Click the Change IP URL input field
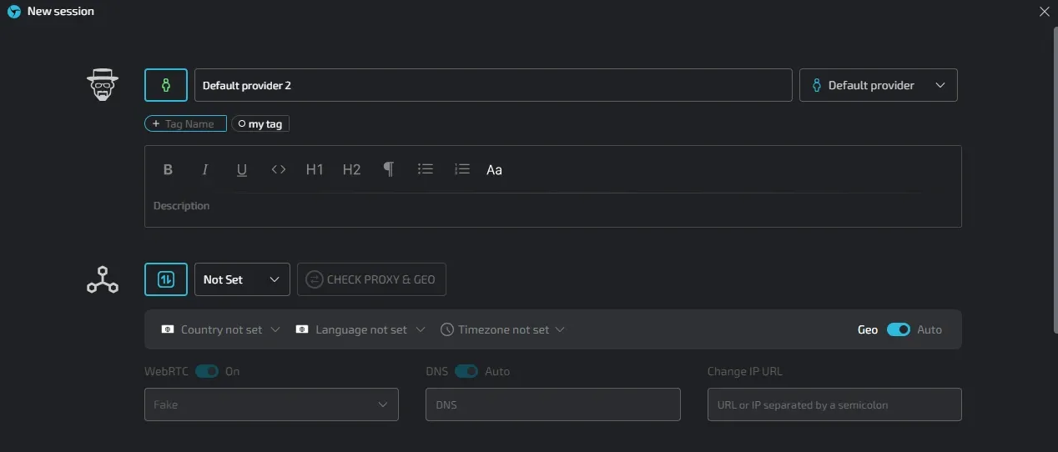Image resolution: width=1058 pixels, height=452 pixels. pos(834,404)
